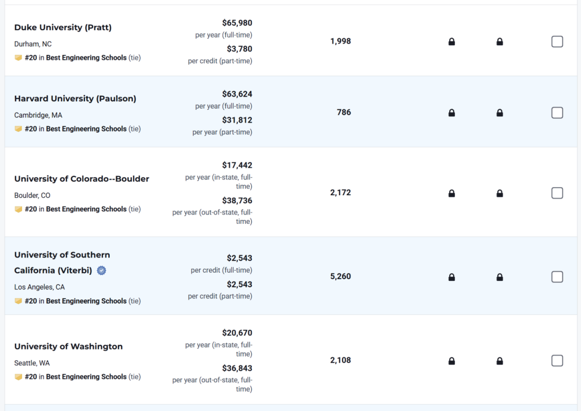Mark the University of Washington checkbox
The height and width of the screenshot is (411, 581).
point(557,361)
